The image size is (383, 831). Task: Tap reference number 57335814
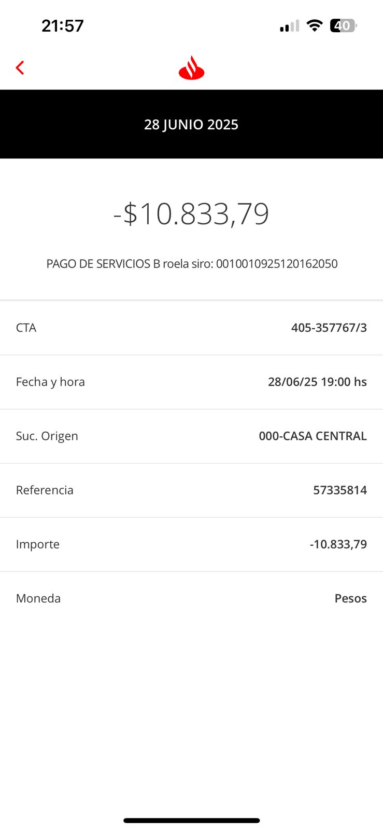(x=339, y=490)
